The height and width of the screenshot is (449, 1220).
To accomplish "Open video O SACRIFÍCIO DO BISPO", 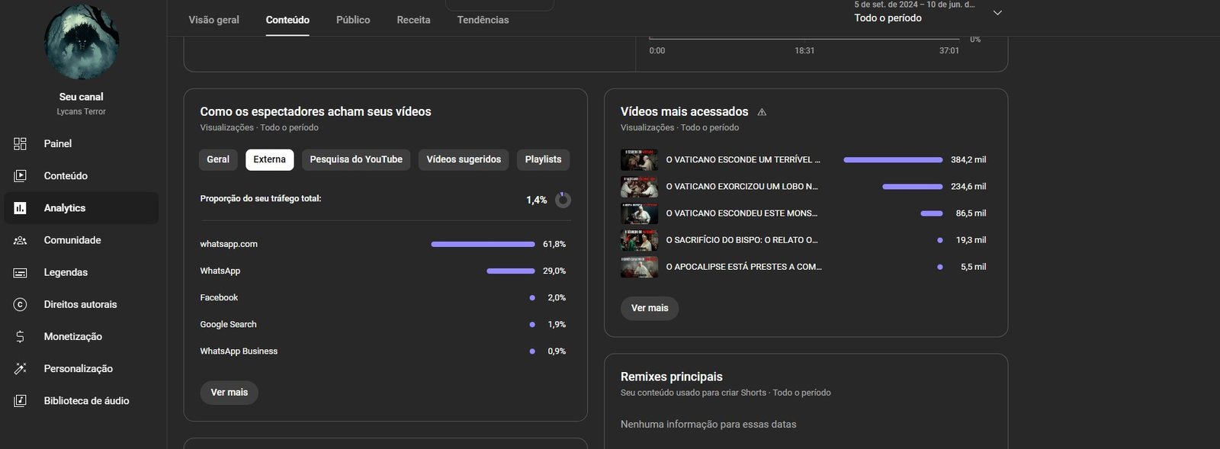I will coord(742,239).
